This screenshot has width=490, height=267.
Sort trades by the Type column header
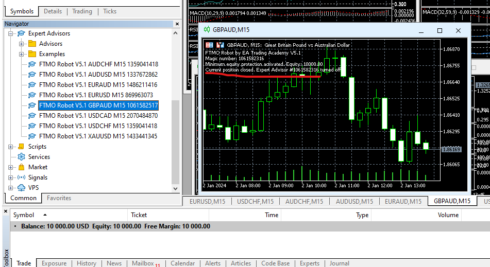326,215
